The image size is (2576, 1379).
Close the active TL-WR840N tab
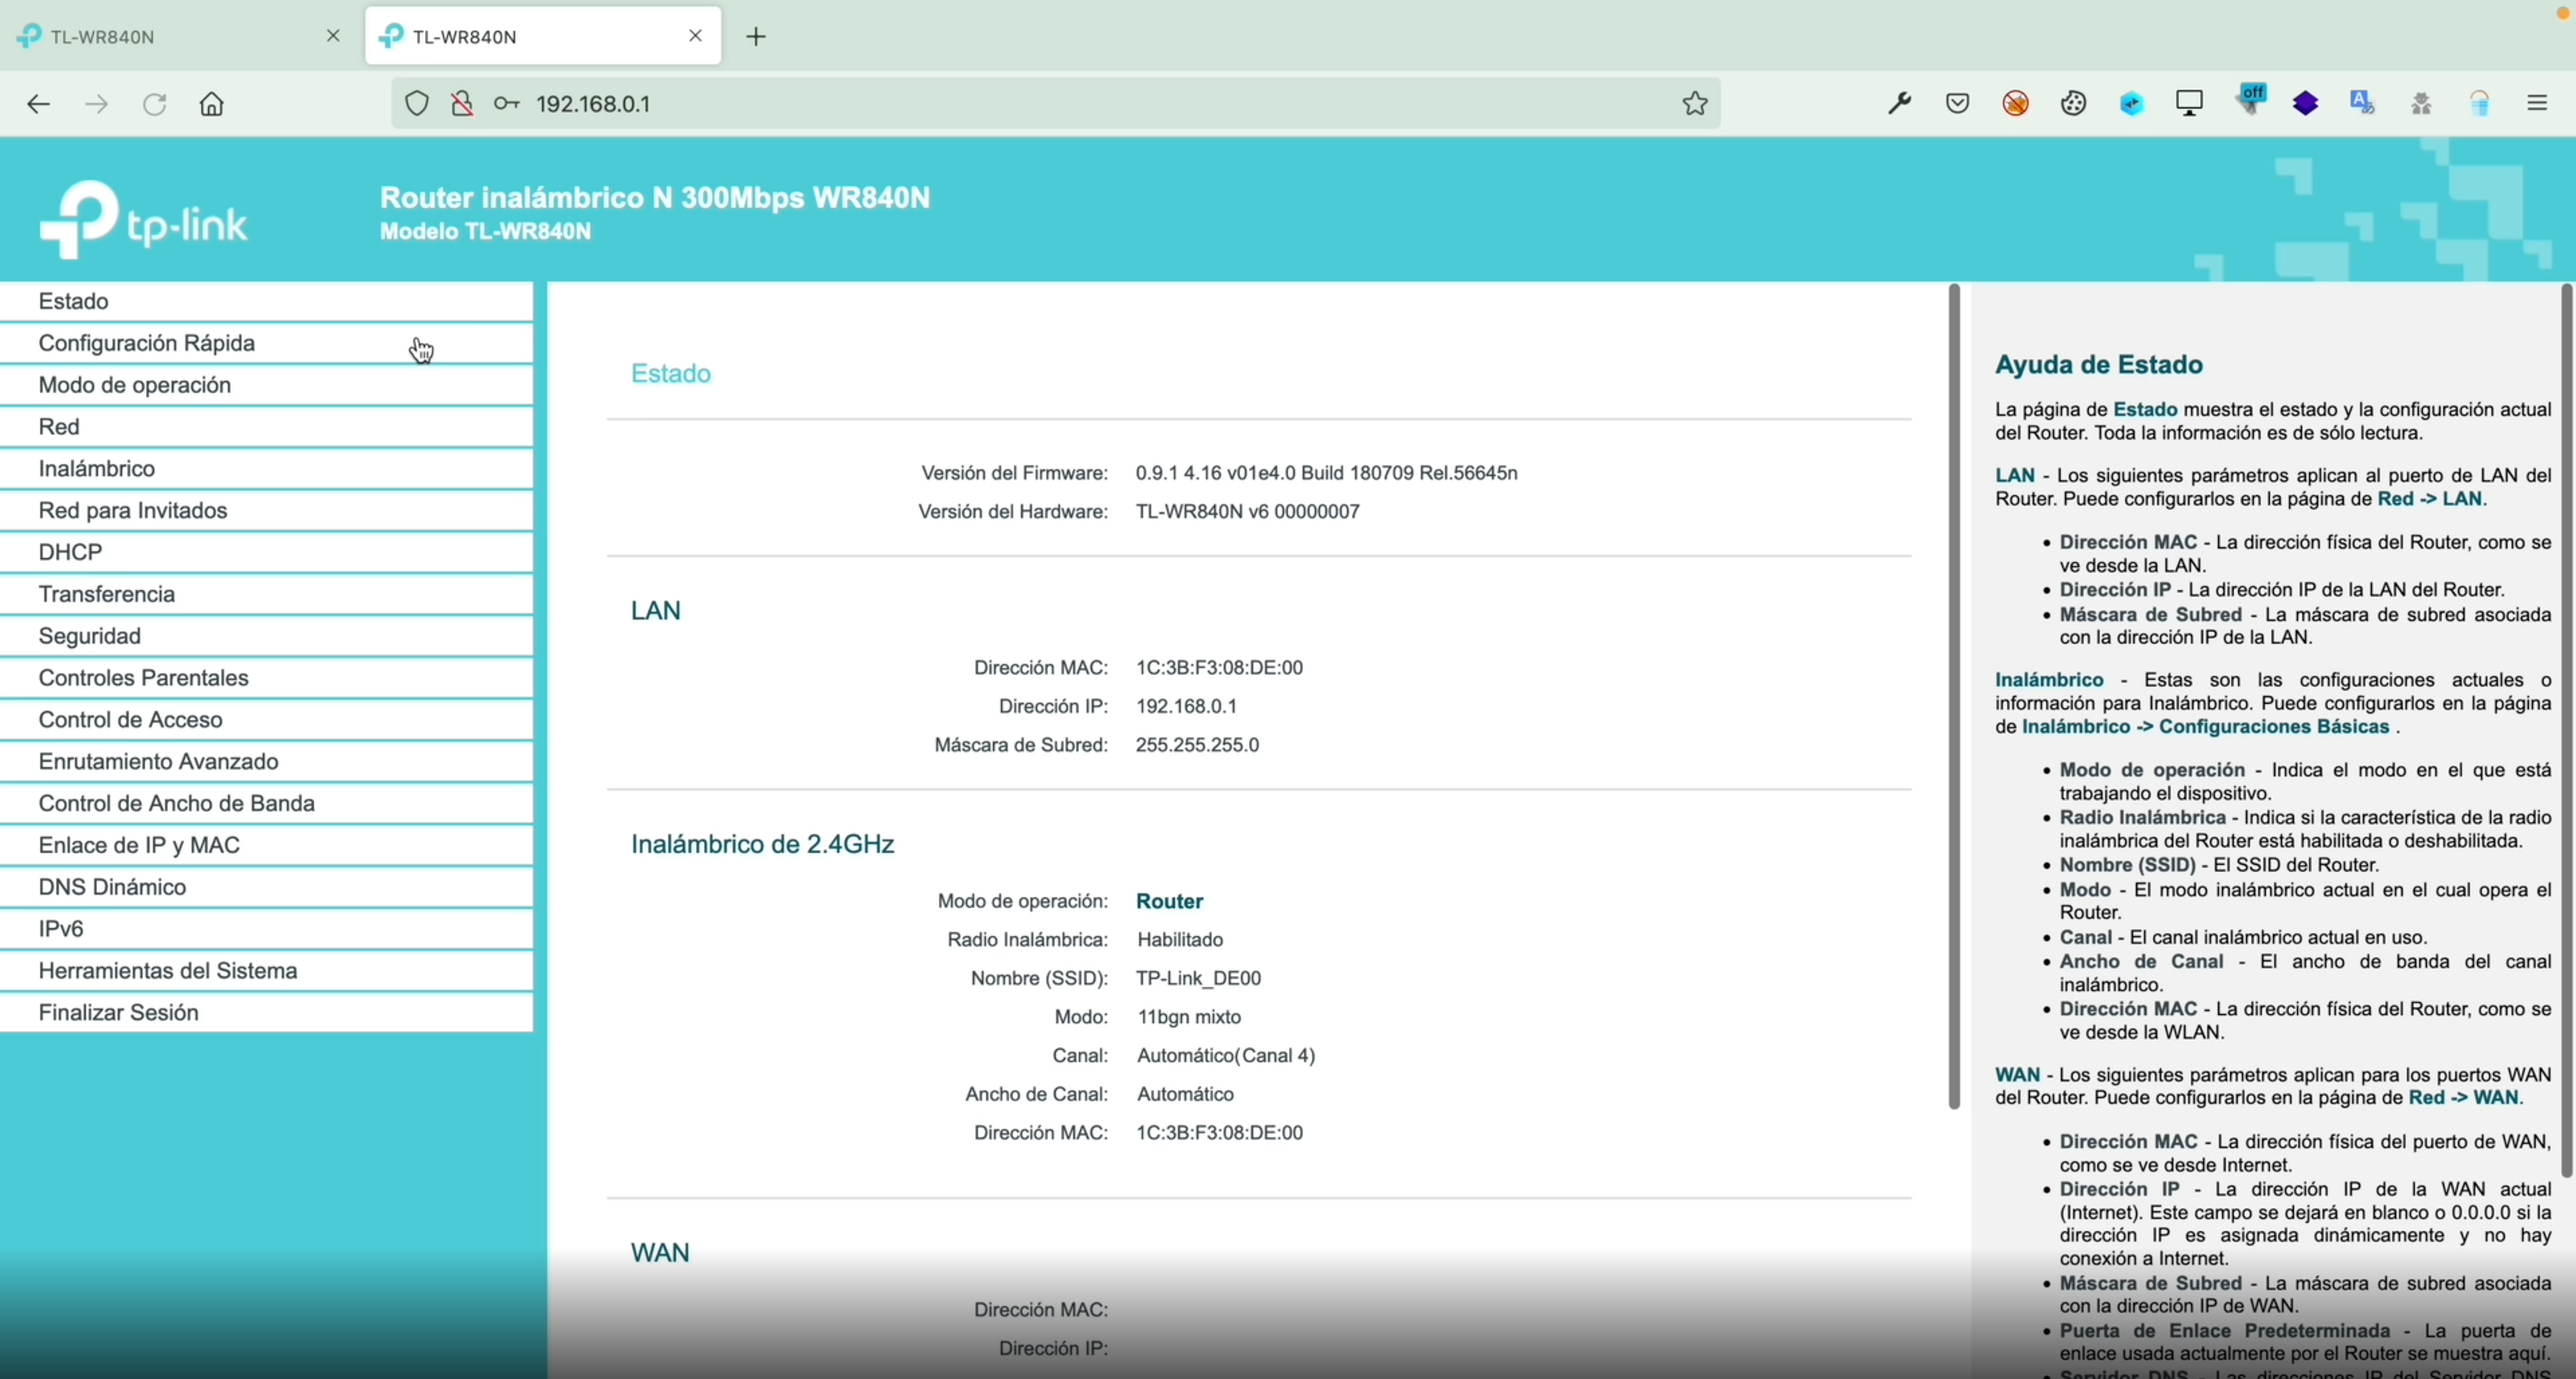pos(696,36)
